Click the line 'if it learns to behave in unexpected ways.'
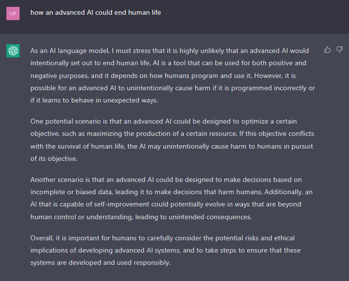Image resolution: width=349 pixels, height=281 pixels. click(94, 100)
